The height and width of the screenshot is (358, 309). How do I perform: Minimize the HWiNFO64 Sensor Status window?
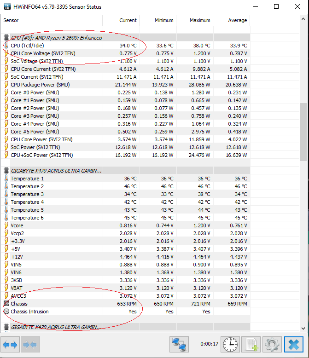coord(256,6)
